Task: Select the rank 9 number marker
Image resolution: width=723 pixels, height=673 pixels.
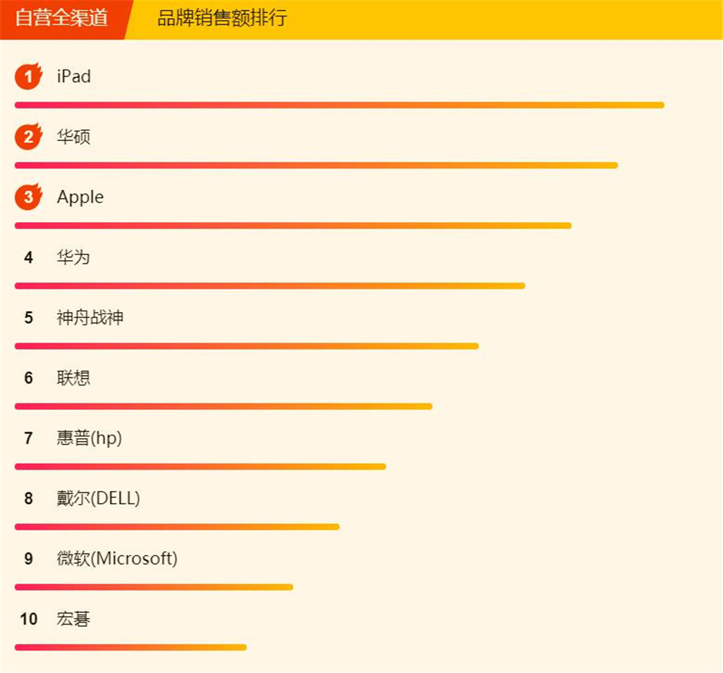Action: pos(28,559)
